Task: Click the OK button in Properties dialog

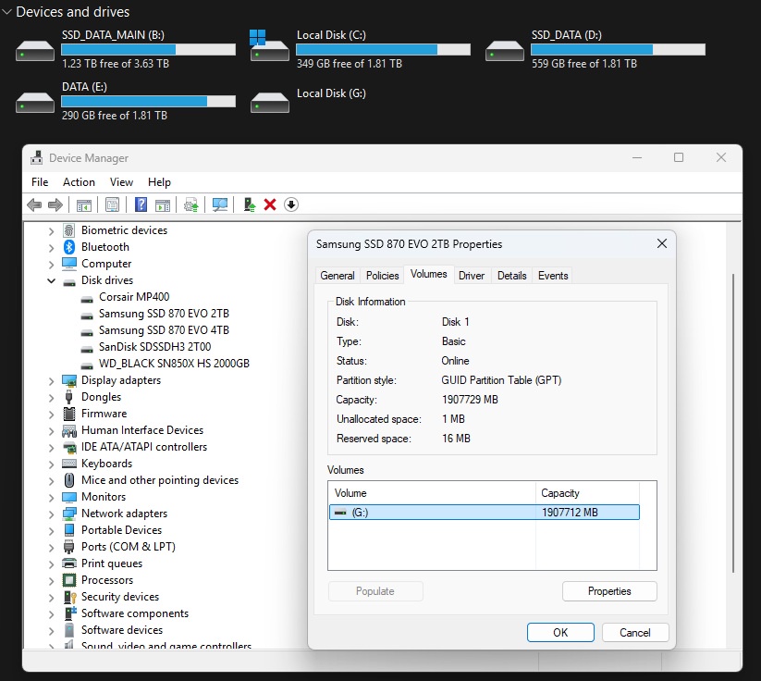Action: (x=560, y=633)
